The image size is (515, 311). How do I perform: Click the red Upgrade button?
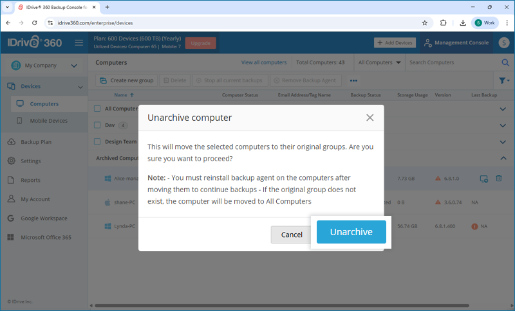pos(200,43)
